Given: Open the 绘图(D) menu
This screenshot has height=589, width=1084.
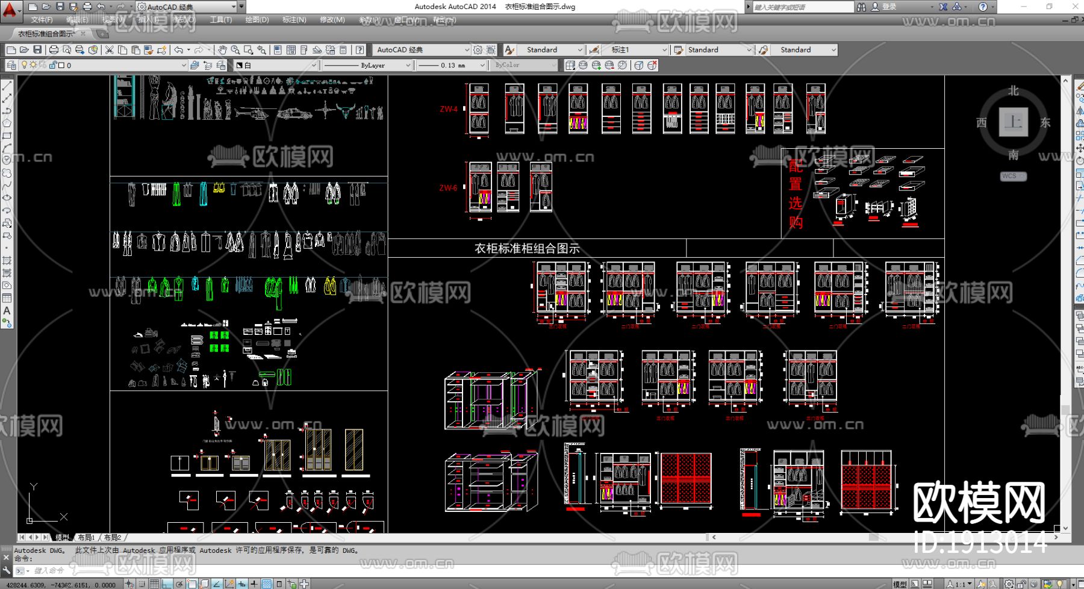Looking at the screenshot, I should tap(257, 20).
